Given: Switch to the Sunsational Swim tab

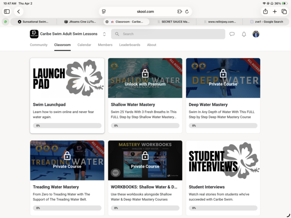Looking at the screenshot, I should 34,22.
